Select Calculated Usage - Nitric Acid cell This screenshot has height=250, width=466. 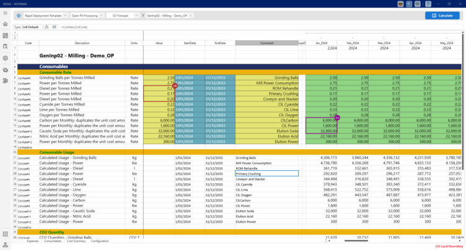[x=82, y=216]
